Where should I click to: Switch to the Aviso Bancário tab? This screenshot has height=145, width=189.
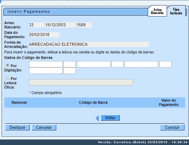pos(157,12)
